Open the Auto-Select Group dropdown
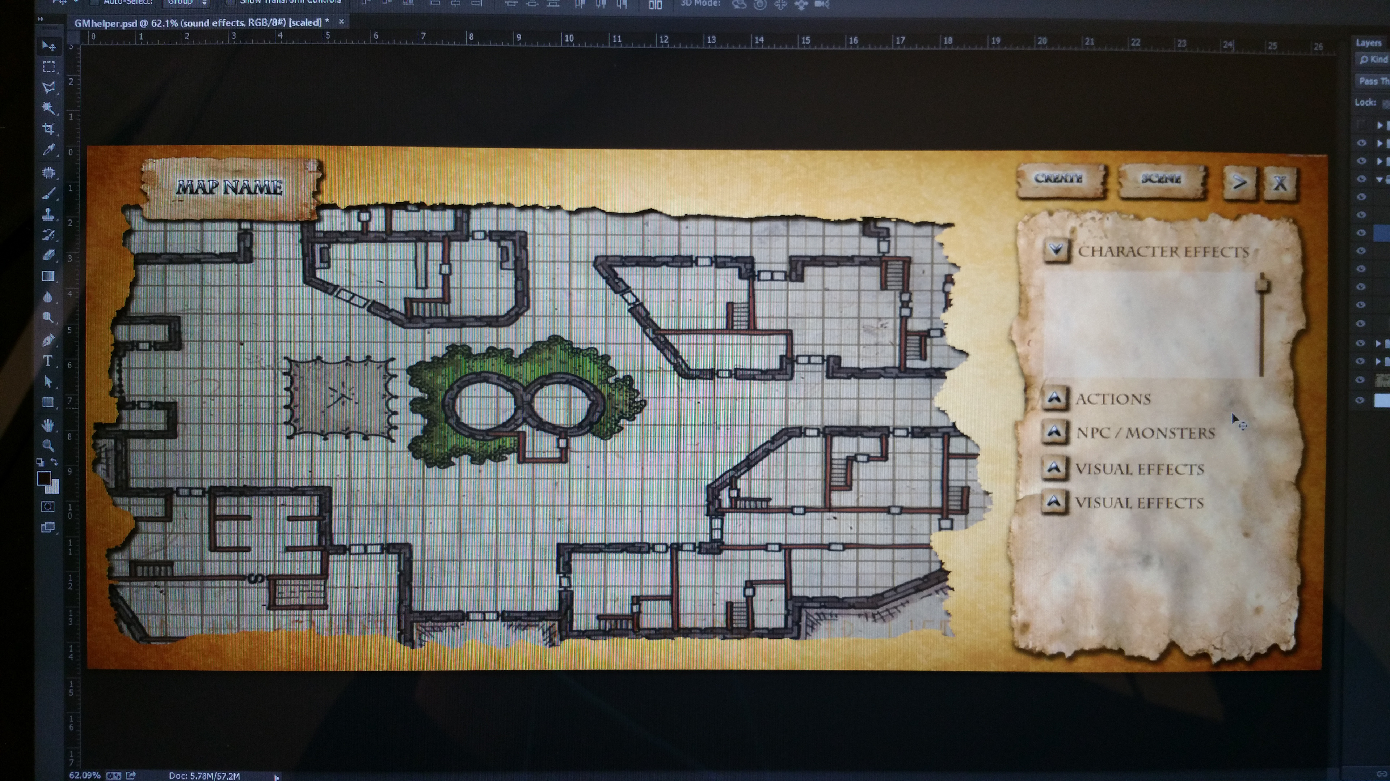Screen dimensions: 1390x781 click(x=186, y=3)
